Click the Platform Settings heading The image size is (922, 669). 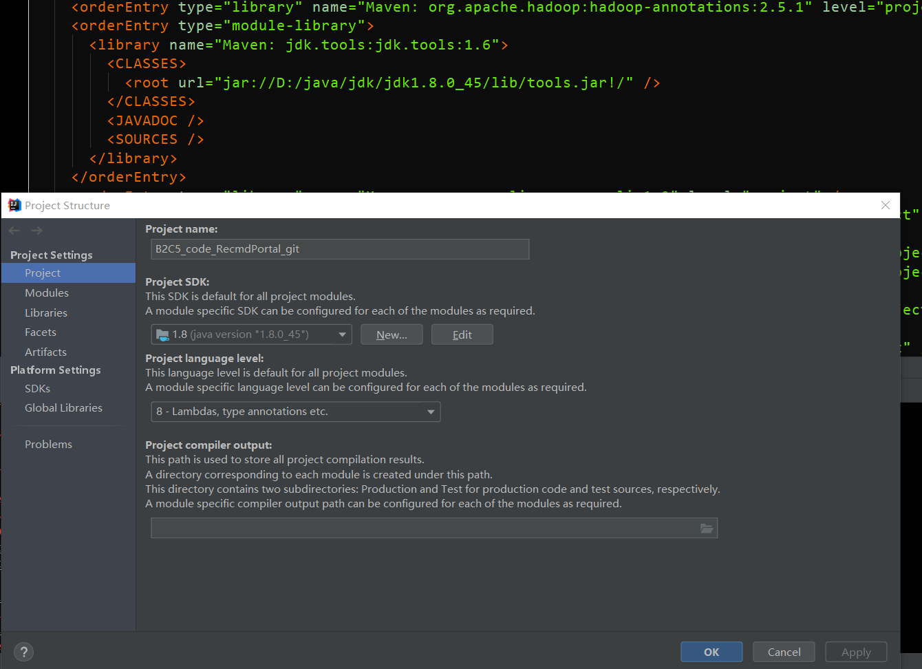[55, 370]
